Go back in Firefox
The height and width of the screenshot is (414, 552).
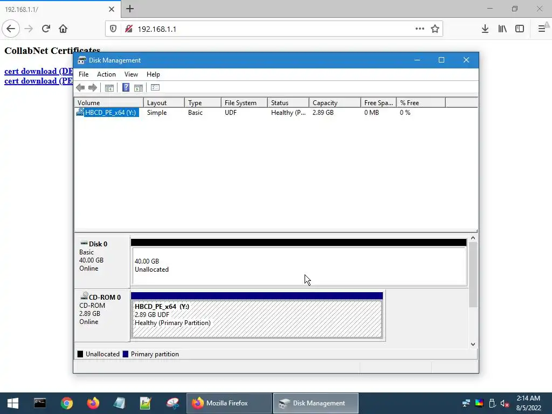tap(11, 29)
